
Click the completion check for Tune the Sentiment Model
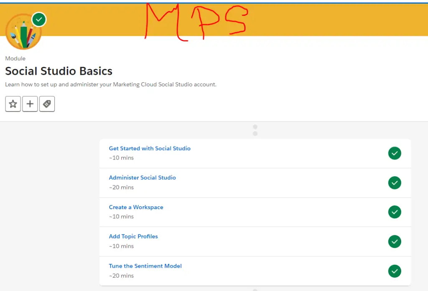pyautogui.click(x=395, y=271)
